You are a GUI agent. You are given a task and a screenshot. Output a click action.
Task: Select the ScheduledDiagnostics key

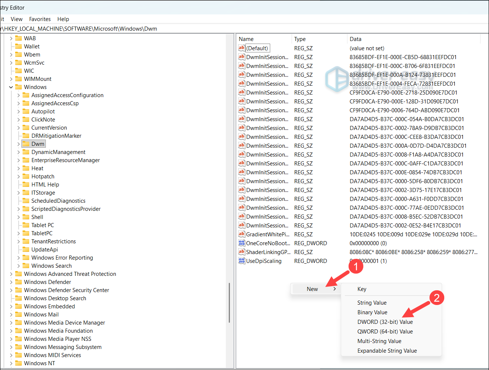coord(58,201)
